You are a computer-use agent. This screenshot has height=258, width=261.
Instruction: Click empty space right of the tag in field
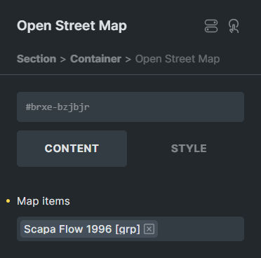tap(201, 229)
